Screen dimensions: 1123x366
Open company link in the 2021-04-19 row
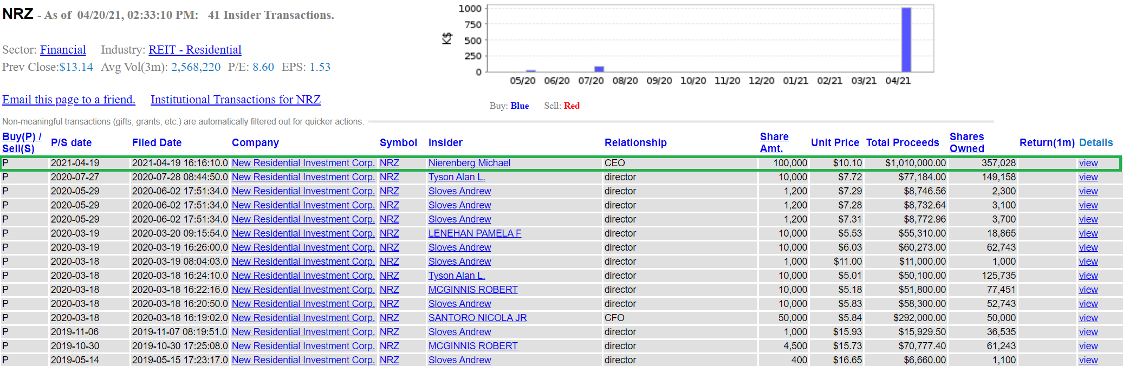tap(303, 163)
